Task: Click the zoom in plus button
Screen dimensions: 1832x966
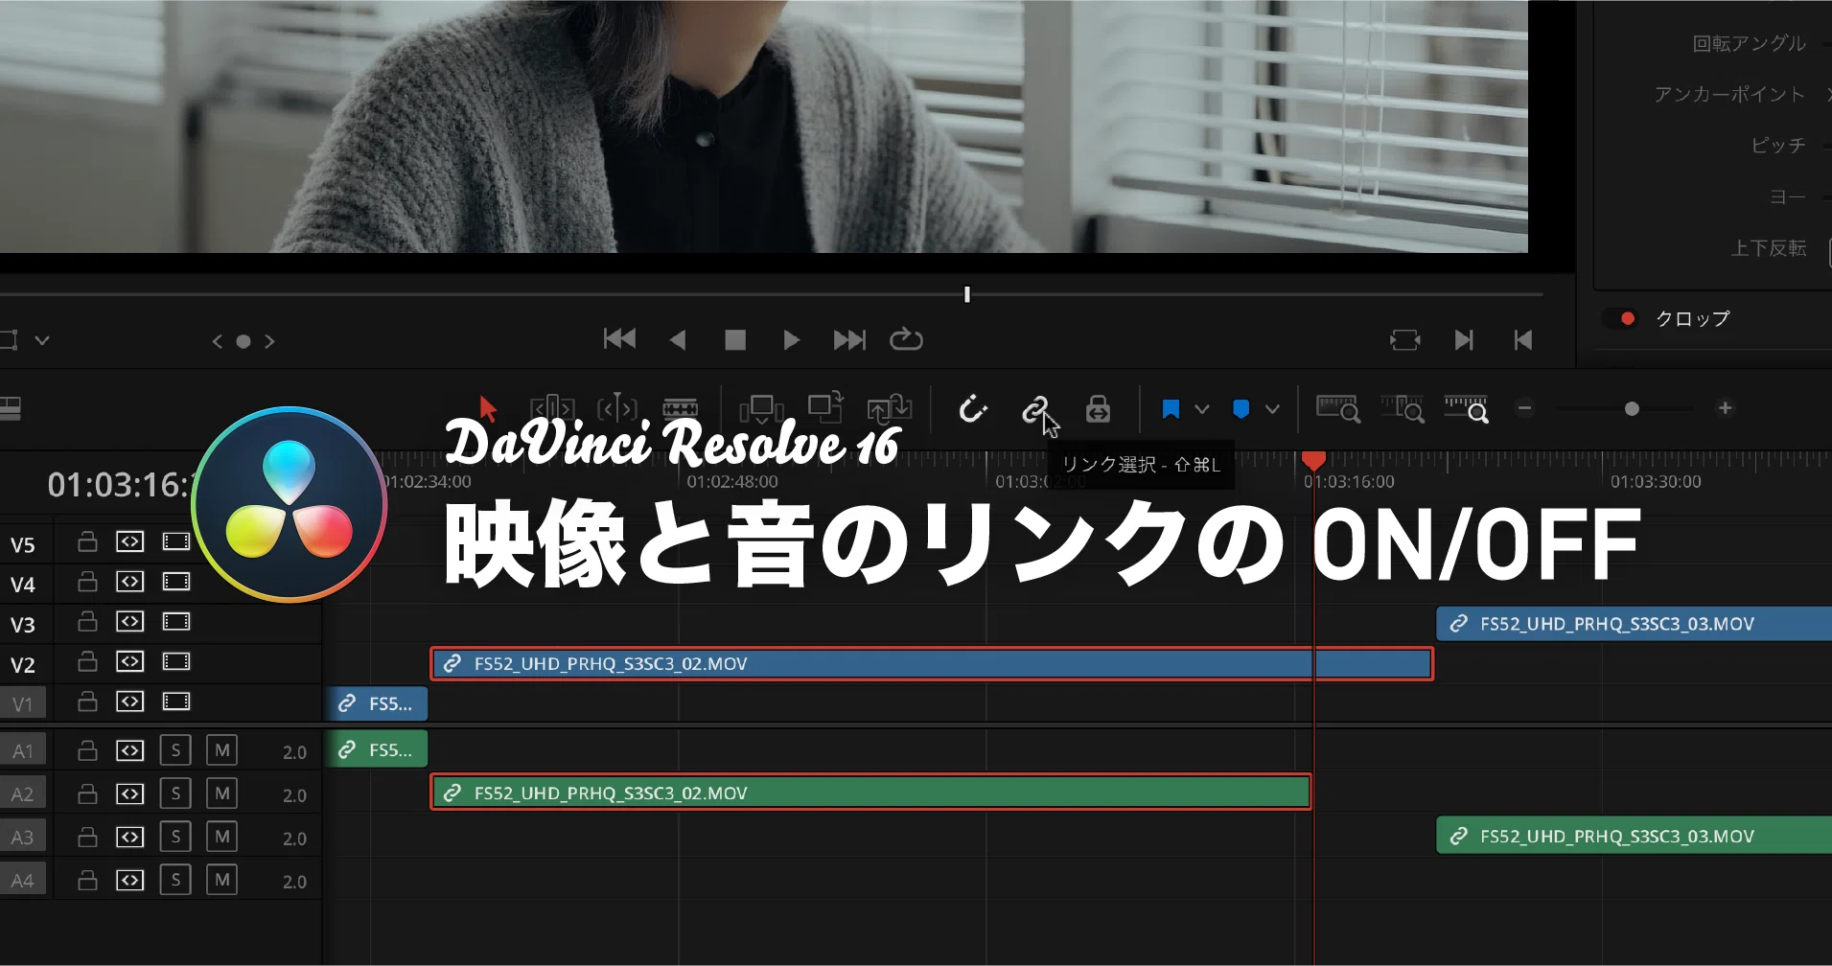Action: pyautogui.click(x=1725, y=408)
